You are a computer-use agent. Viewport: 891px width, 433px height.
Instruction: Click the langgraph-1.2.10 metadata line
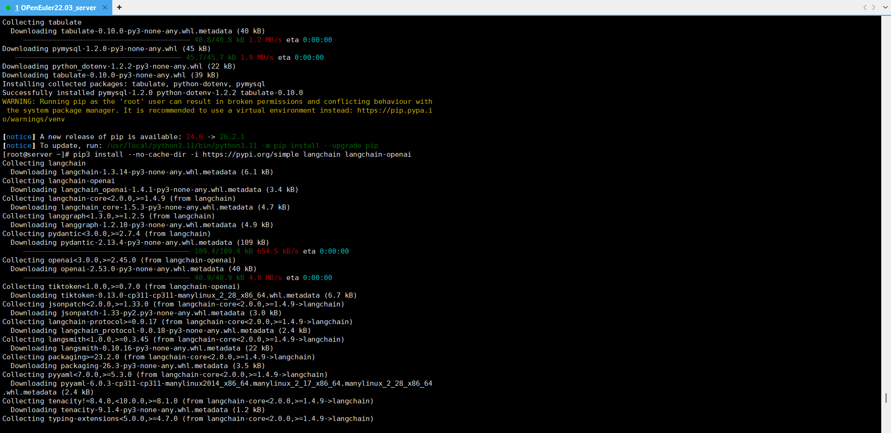(142, 225)
